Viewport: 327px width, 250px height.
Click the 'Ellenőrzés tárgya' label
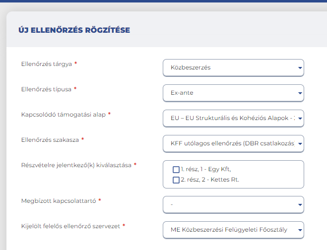[47, 64]
